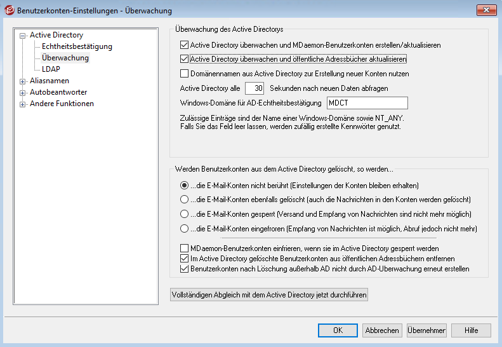Click the Hilfe button
Screen dimensions: 502x347
(471, 330)
